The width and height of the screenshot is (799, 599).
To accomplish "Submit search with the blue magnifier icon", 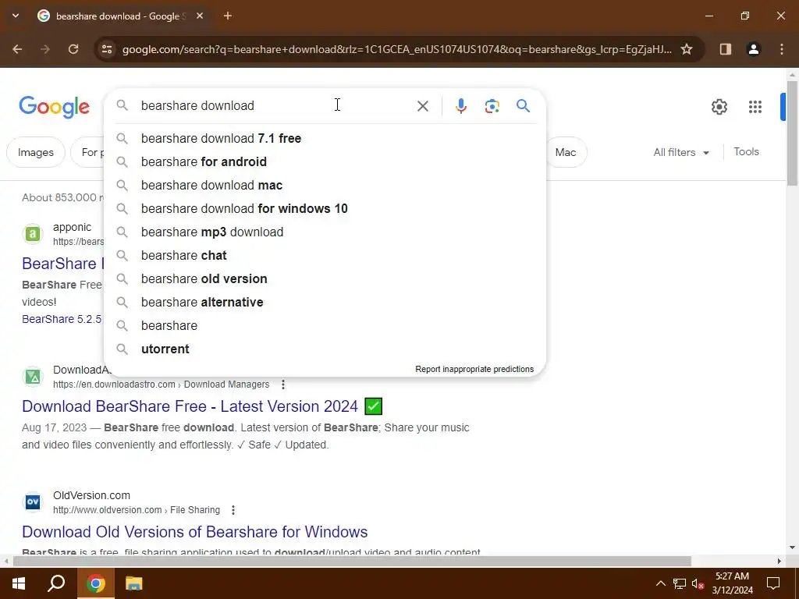I will click(523, 106).
